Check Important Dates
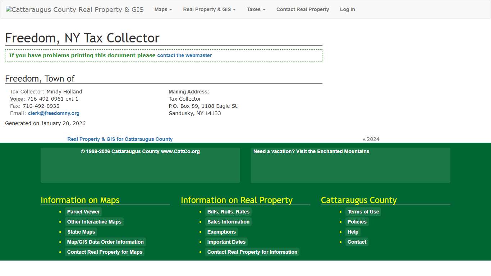 click(226, 242)
